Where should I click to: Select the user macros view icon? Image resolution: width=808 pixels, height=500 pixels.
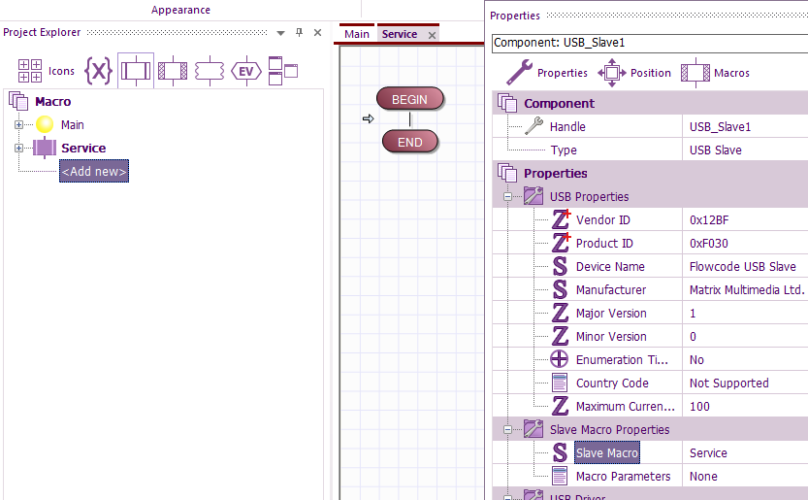pyautogui.click(x=136, y=71)
